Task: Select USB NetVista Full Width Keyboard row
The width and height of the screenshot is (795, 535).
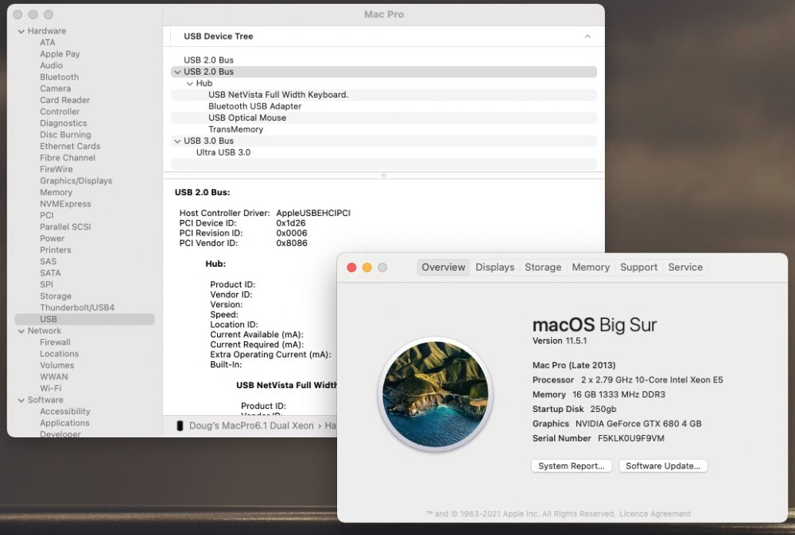Action: [384, 94]
